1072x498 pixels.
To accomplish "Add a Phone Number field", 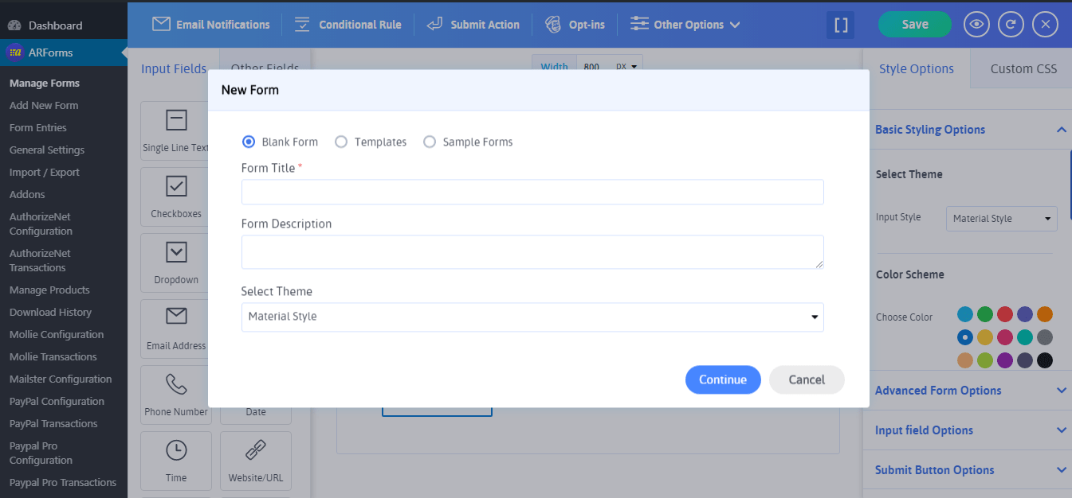I will [176, 394].
